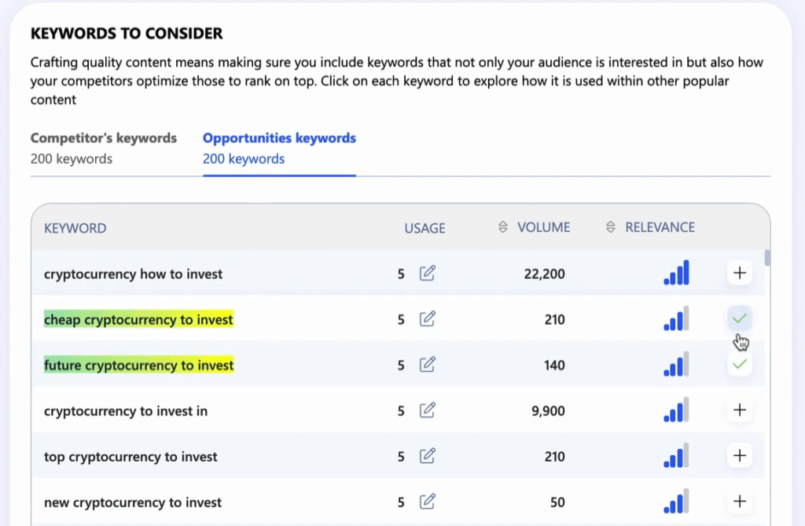Click volume value 50

pyautogui.click(x=557, y=502)
